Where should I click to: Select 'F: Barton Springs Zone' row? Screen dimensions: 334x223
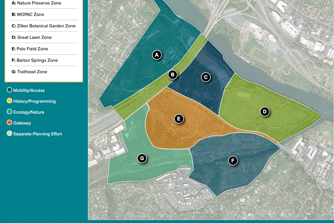pyautogui.click(x=35, y=60)
